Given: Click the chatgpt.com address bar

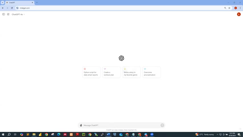Looking at the screenshot, I should (121, 8).
